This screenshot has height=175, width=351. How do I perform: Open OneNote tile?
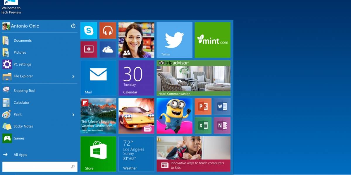pyautogui.click(x=222, y=125)
